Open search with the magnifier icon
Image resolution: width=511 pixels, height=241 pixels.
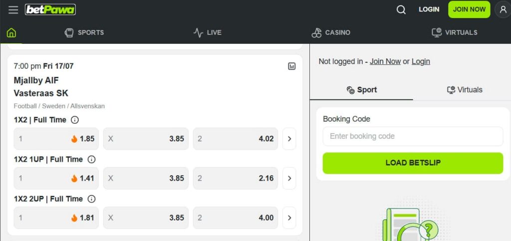coord(401,10)
